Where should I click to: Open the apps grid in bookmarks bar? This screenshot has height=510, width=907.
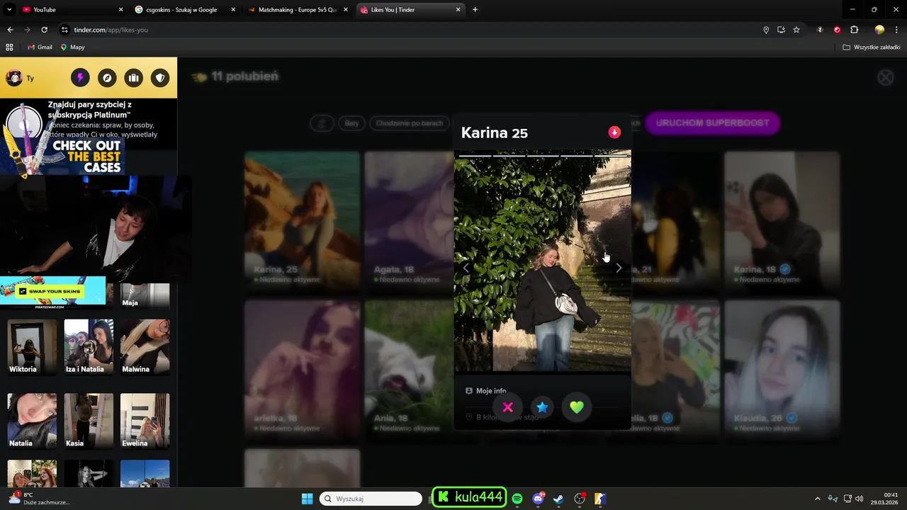9,47
